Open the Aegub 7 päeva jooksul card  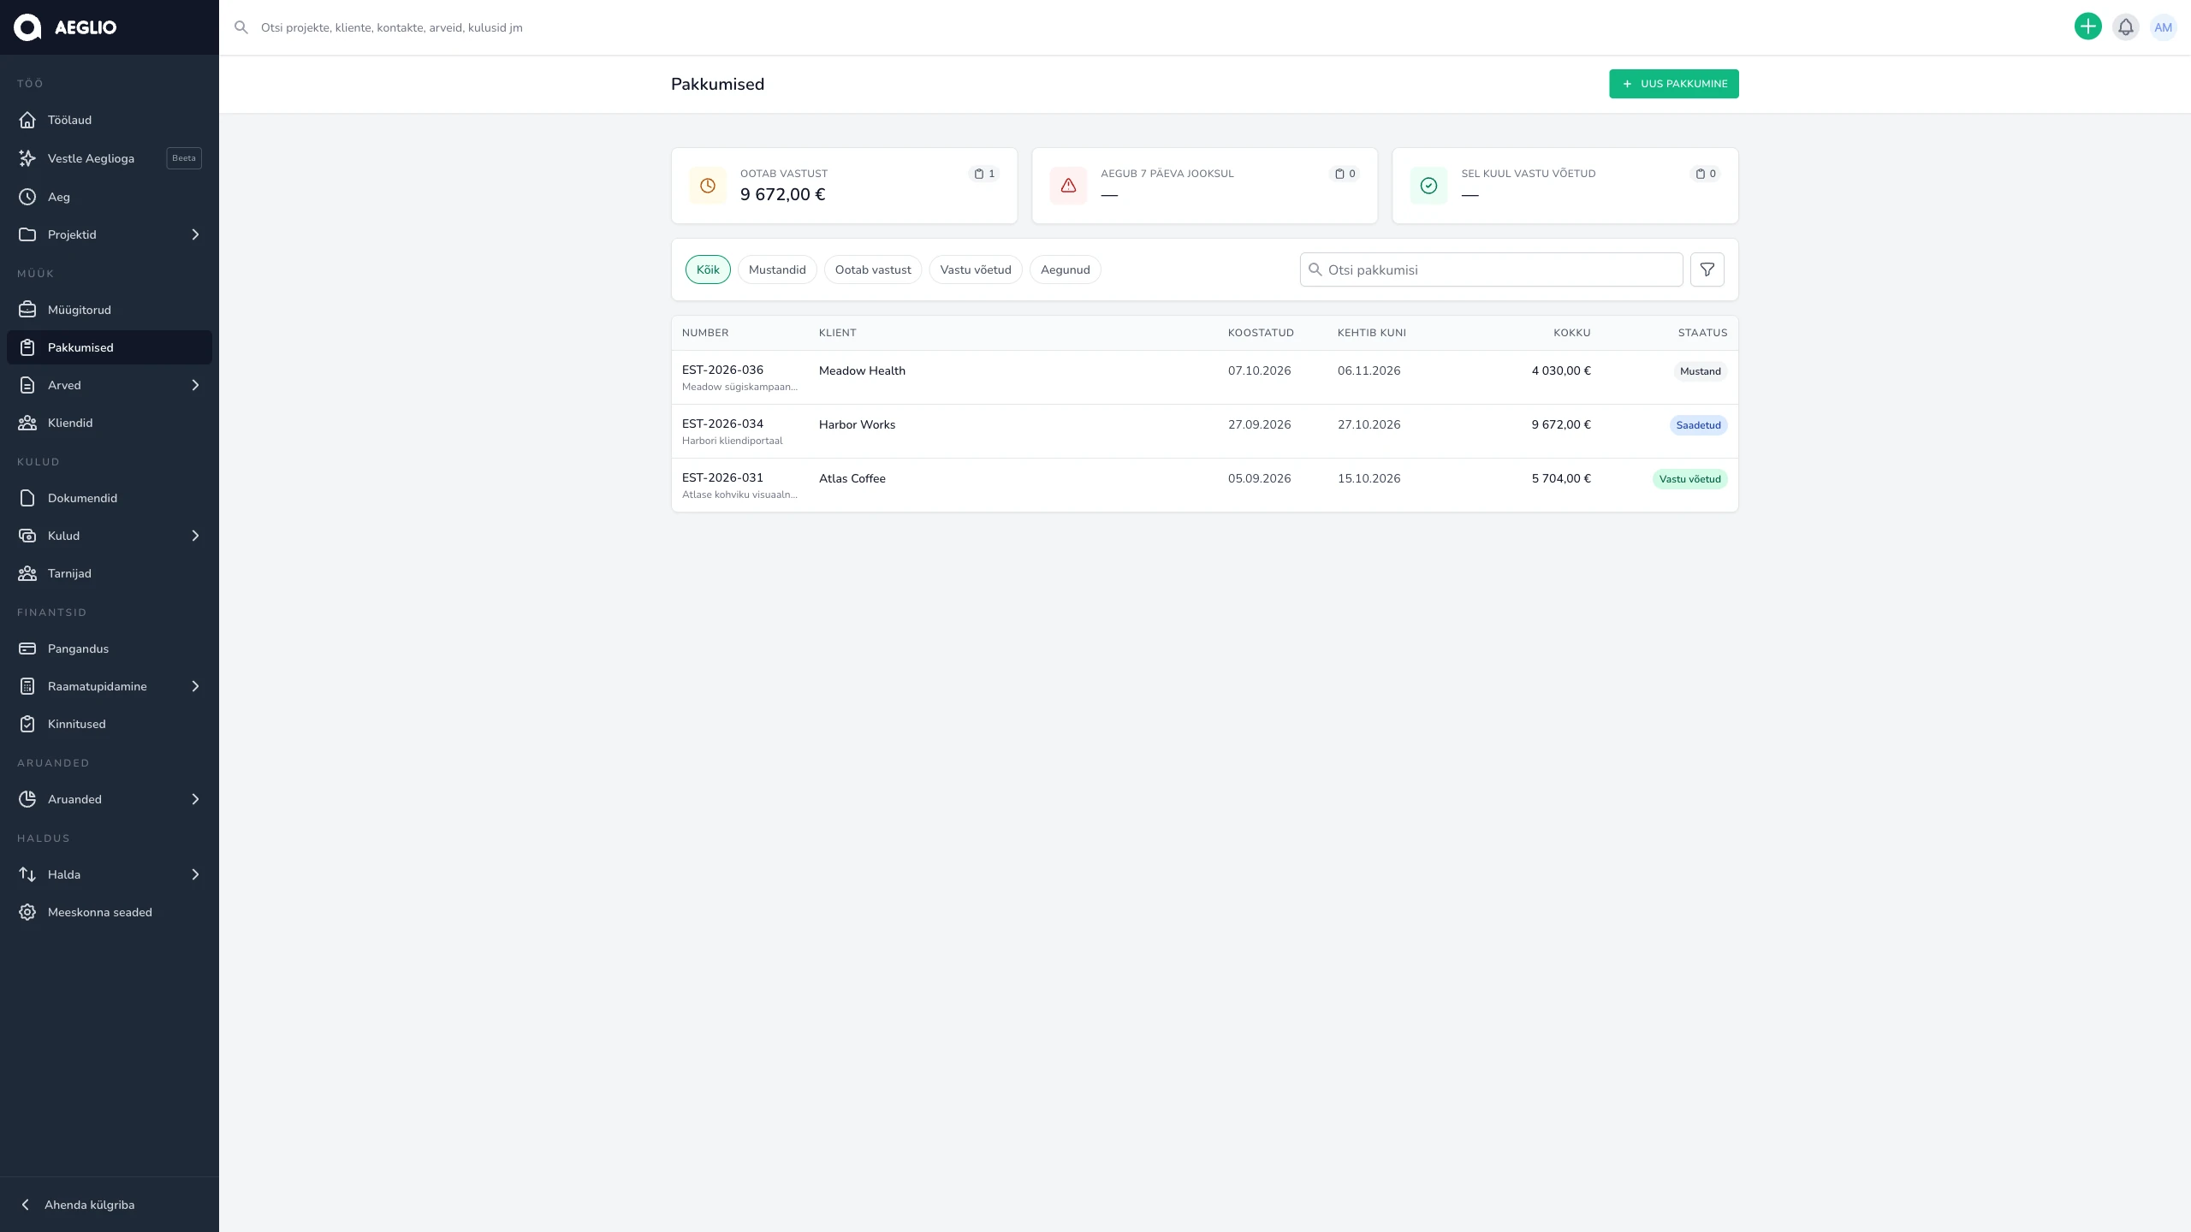[1205, 186]
